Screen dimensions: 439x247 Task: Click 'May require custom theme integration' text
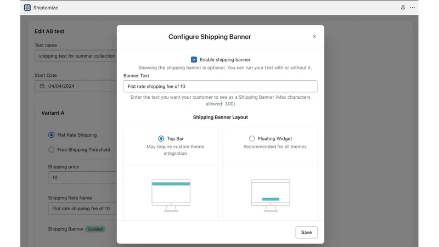coord(175,150)
